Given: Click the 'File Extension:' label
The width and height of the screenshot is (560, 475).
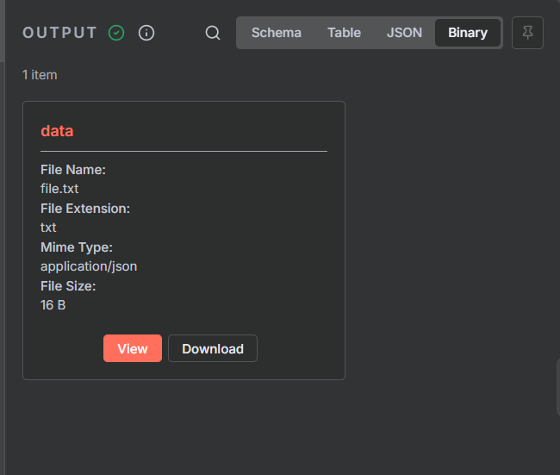Looking at the screenshot, I should click(85, 209).
